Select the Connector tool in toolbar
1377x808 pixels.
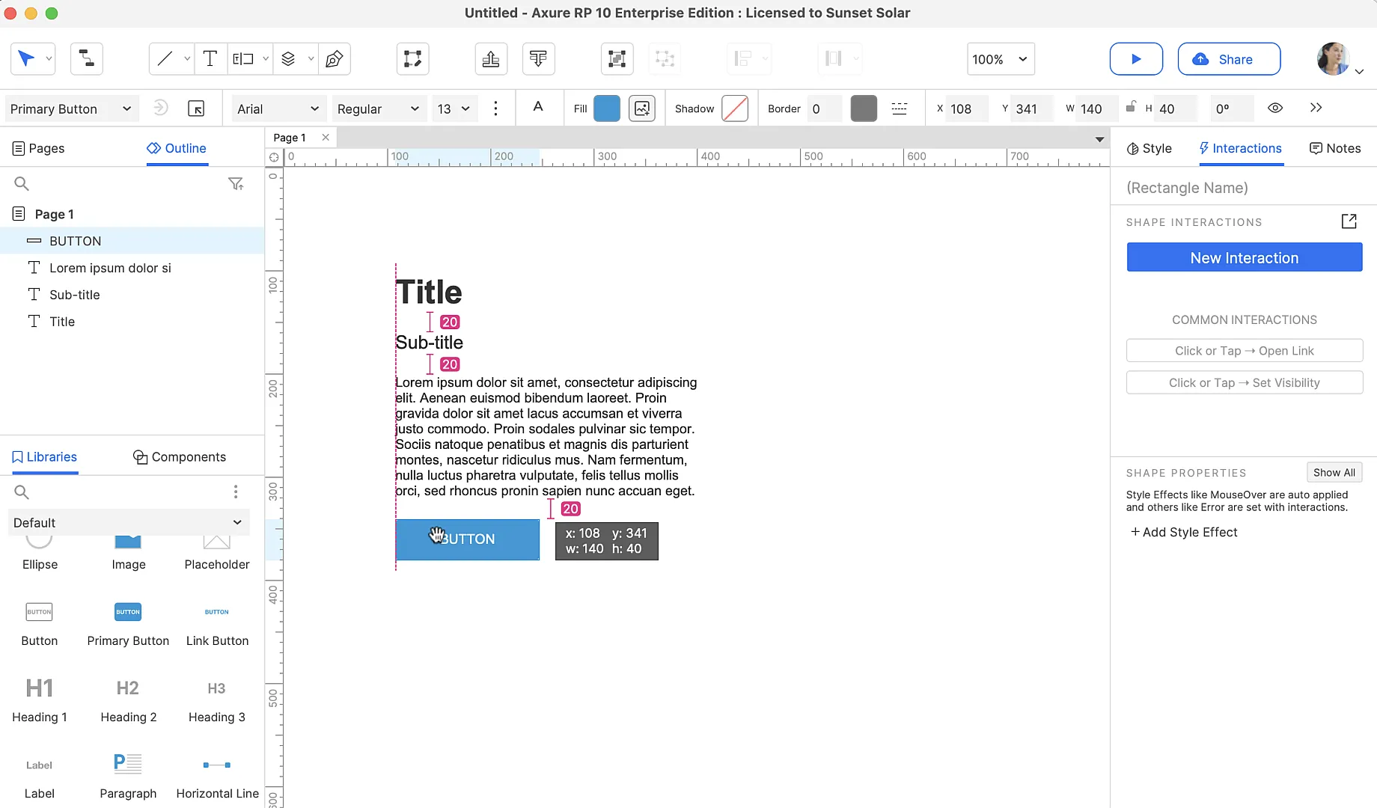click(87, 59)
